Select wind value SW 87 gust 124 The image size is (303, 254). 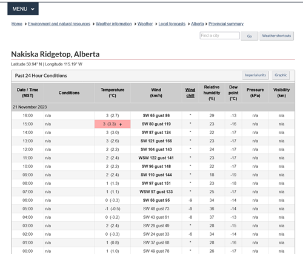156,133
